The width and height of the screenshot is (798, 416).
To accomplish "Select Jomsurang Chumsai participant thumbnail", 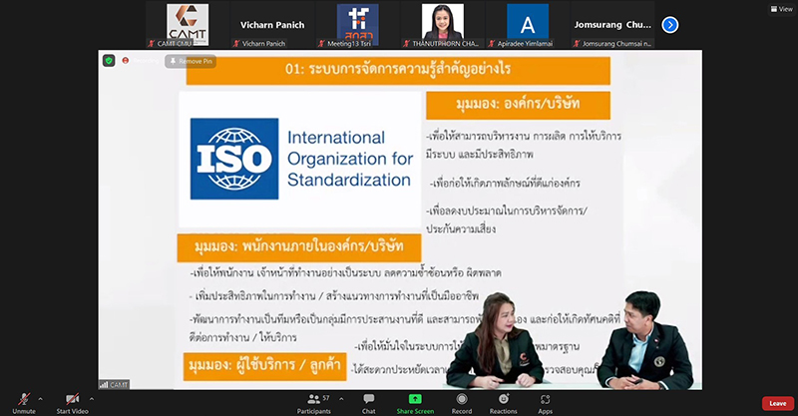I will click(x=612, y=24).
